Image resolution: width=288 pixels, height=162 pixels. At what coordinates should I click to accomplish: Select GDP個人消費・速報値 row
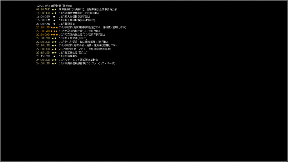76,45
